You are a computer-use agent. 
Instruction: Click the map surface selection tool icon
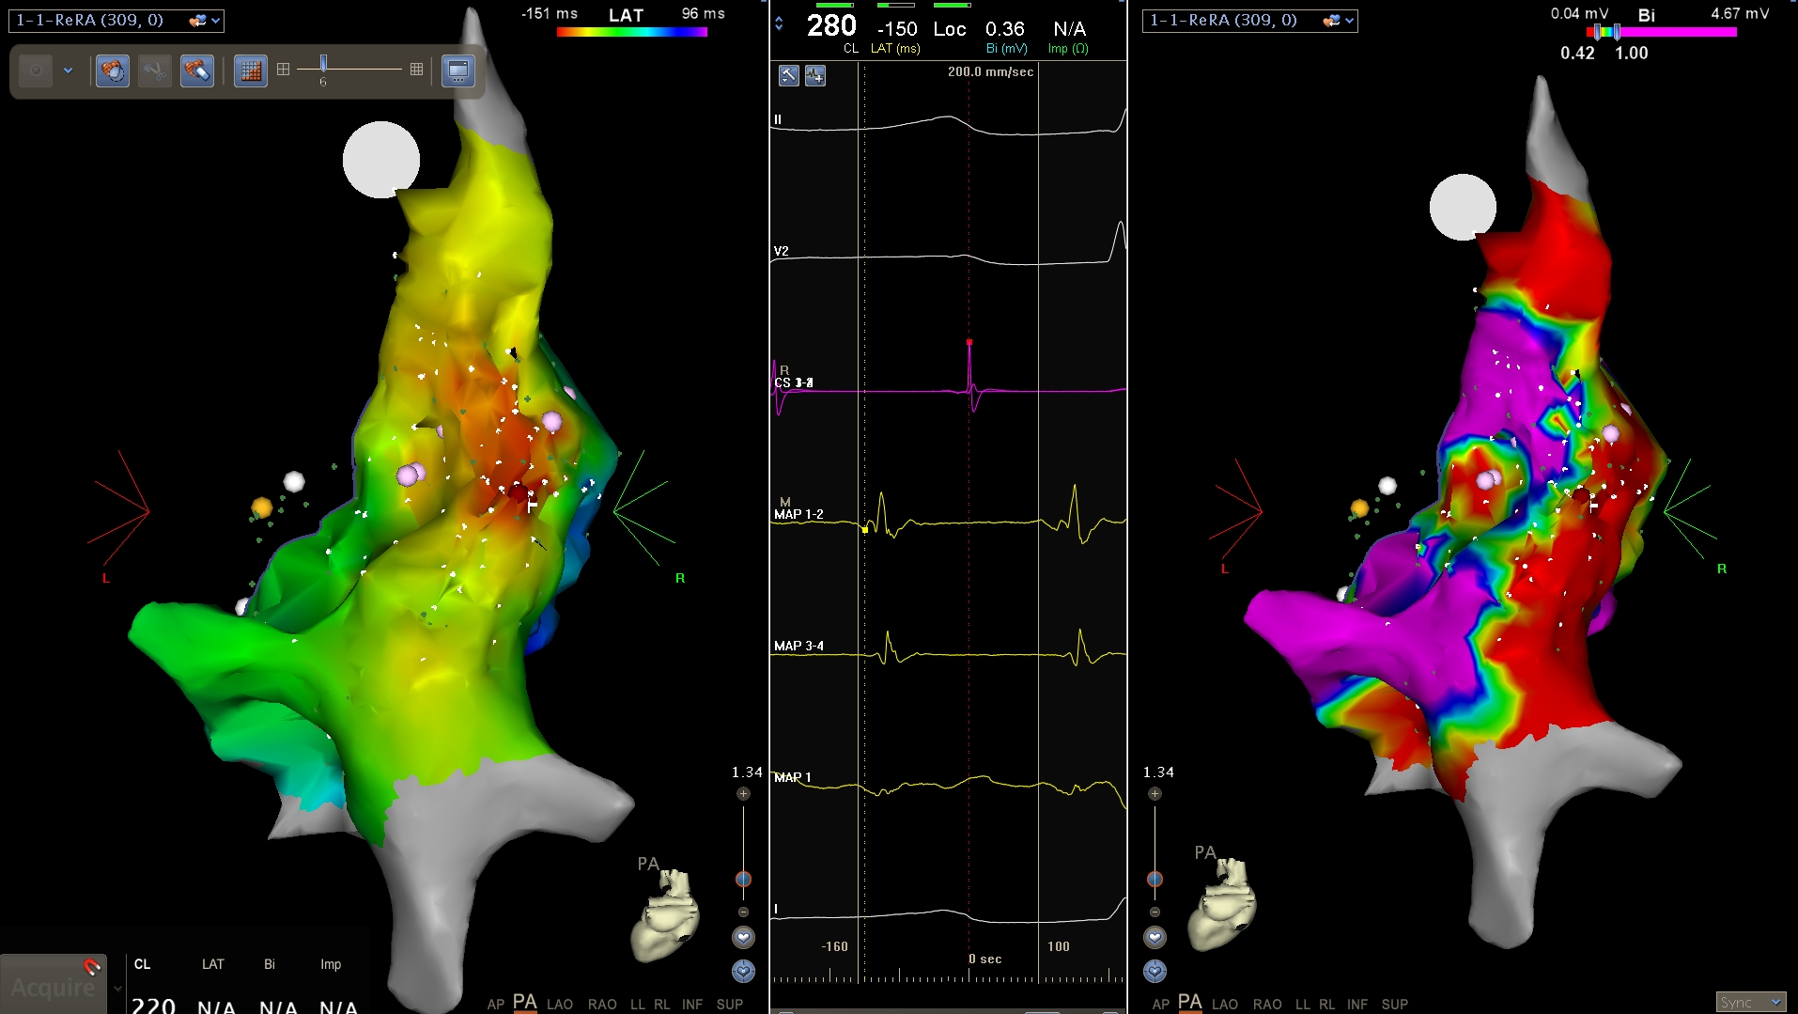click(113, 70)
